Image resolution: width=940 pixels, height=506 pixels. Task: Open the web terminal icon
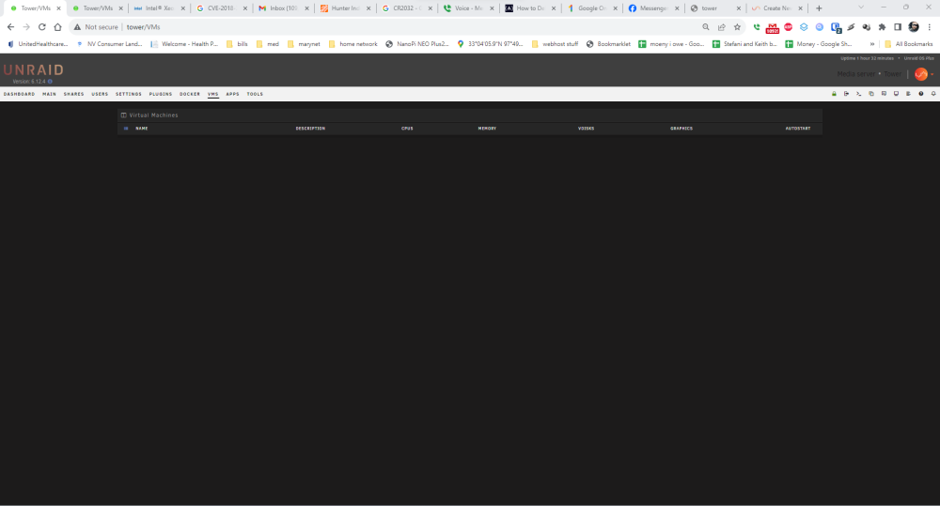tap(858, 94)
